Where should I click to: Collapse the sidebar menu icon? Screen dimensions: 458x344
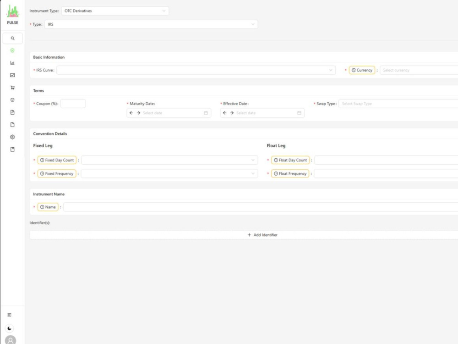point(9,315)
